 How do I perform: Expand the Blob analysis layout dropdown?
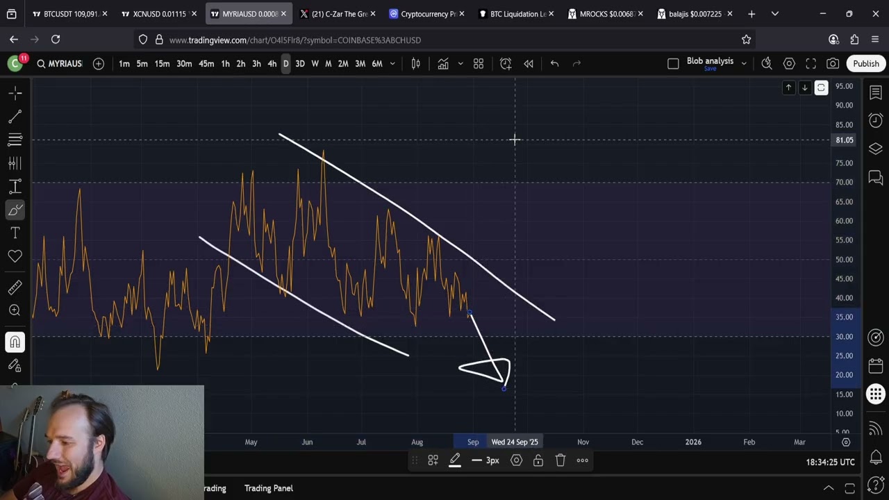(744, 63)
